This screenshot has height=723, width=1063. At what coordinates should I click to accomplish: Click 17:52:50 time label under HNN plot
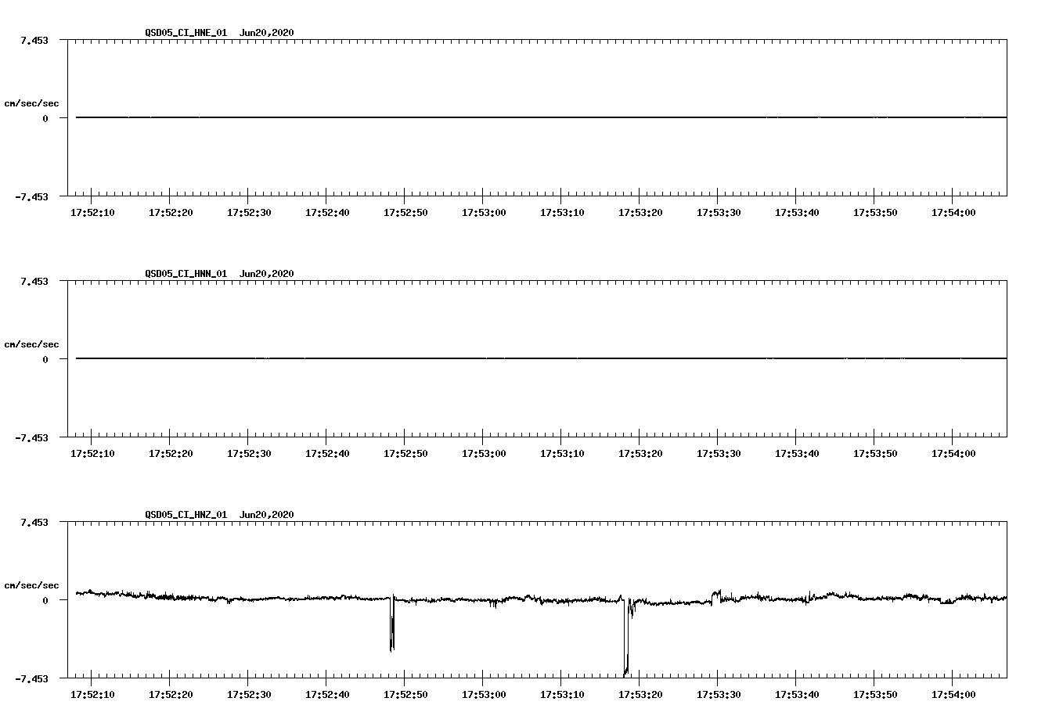click(405, 453)
